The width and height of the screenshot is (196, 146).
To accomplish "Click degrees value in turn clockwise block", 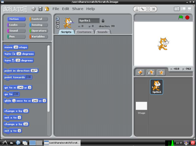I will (x=19, y=54).
